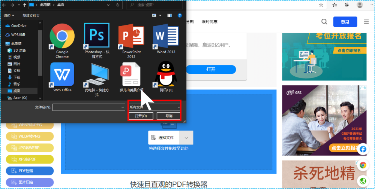Open the webpage hamburger menu
The height and width of the screenshot is (189, 375).
pos(366,22)
